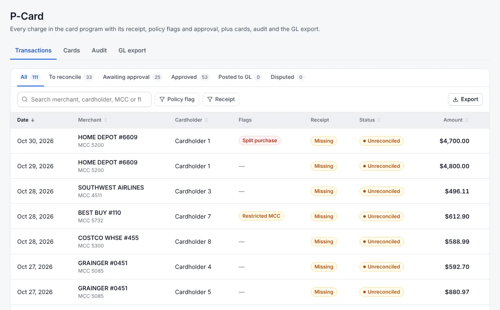Open HOME DEPOT #6609 on Oct 29
This screenshot has height=310, width=500.
pos(108,162)
